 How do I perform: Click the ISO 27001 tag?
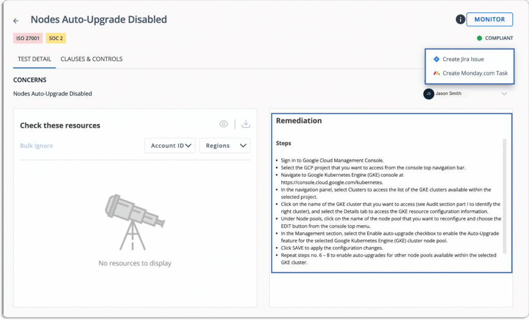[28, 38]
